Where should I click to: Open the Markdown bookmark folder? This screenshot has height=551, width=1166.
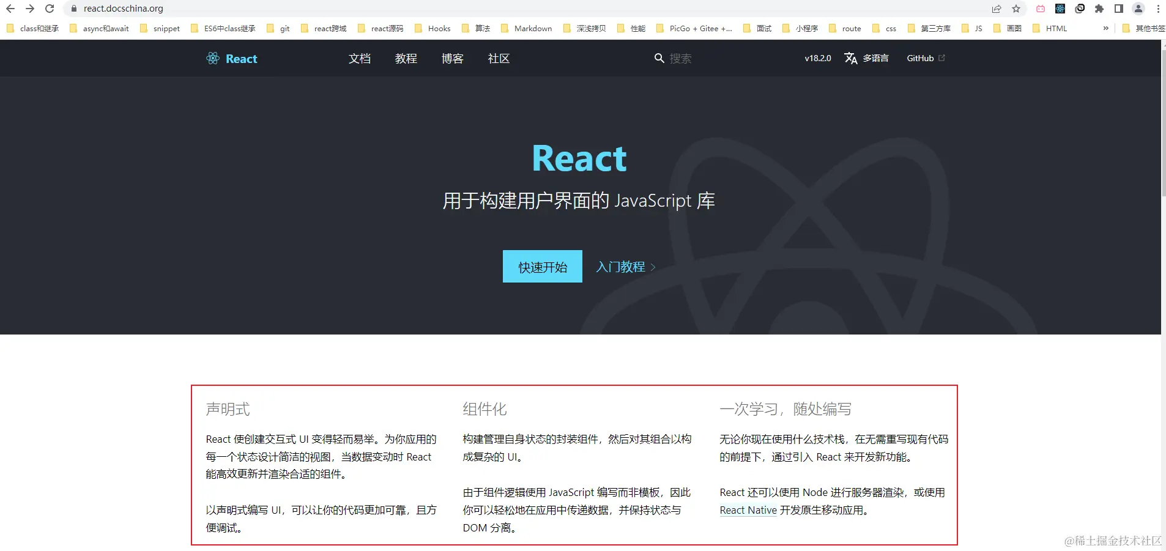(x=527, y=28)
